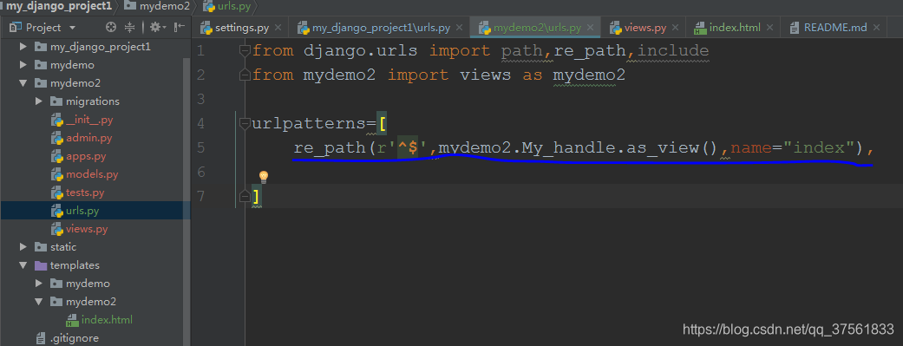Close the my_django_project1\urls.py tab
Image resolution: width=903 pixels, height=346 pixels.
tap(459, 28)
